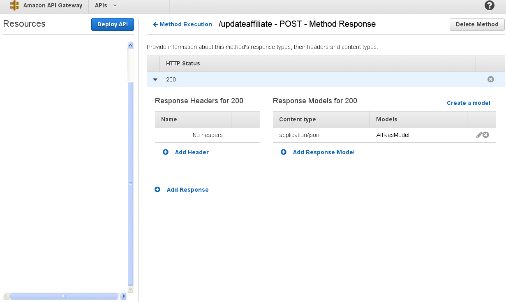Image resolution: width=506 pixels, height=302 pixels.
Task: Click the Resources panel scroll-down arrow
Action: pos(131,289)
